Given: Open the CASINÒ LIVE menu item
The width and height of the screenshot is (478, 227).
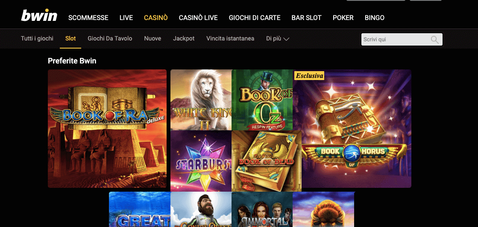Looking at the screenshot, I should (198, 17).
